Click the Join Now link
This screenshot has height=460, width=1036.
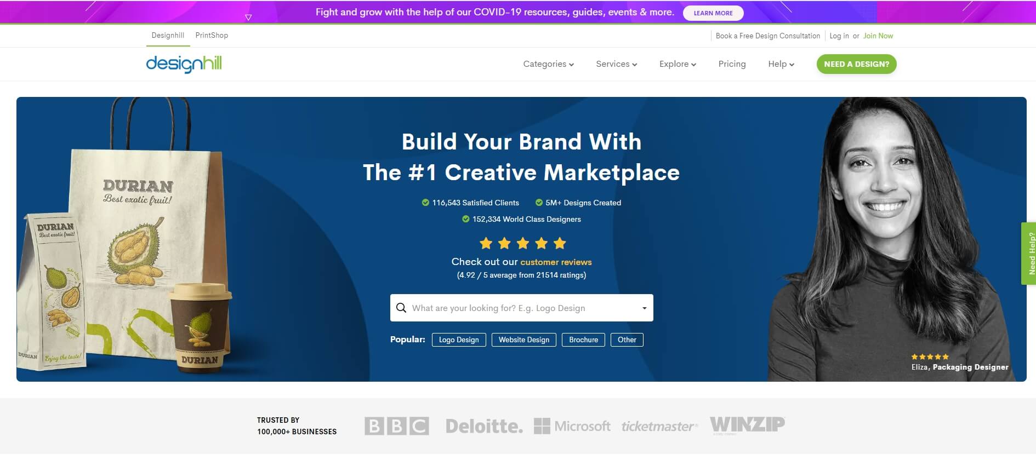878,36
